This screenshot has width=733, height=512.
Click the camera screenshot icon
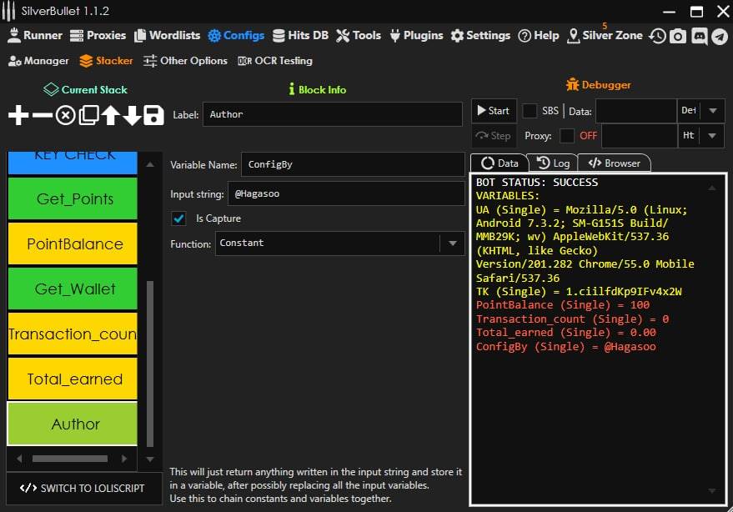coord(678,36)
